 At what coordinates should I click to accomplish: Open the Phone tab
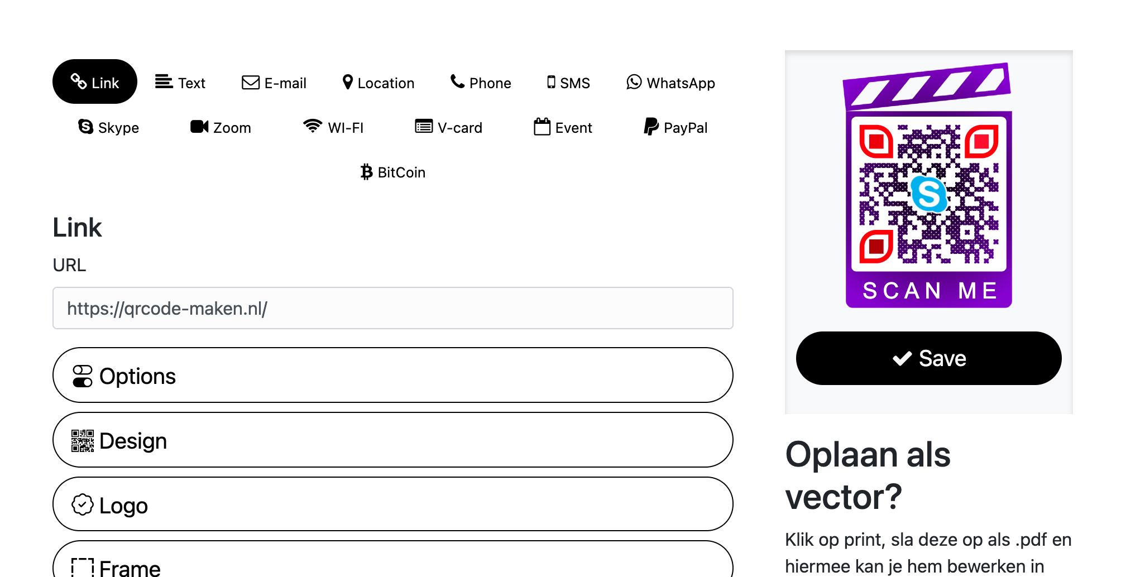tap(481, 83)
